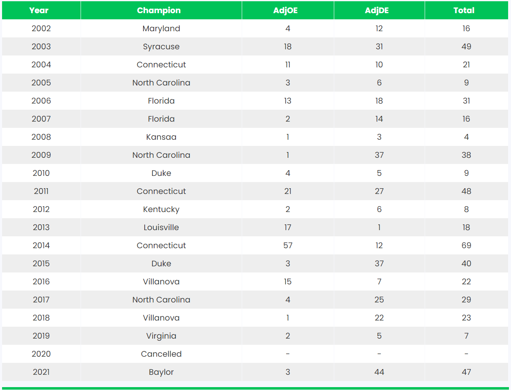
Task: Select the Total value 69
Action: pos(466,245)
